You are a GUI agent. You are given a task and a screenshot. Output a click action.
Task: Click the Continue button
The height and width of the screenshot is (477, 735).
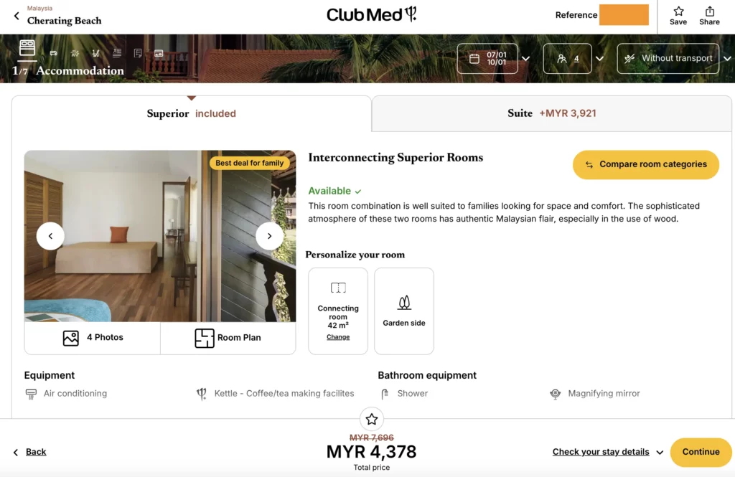tap(701, 452)
